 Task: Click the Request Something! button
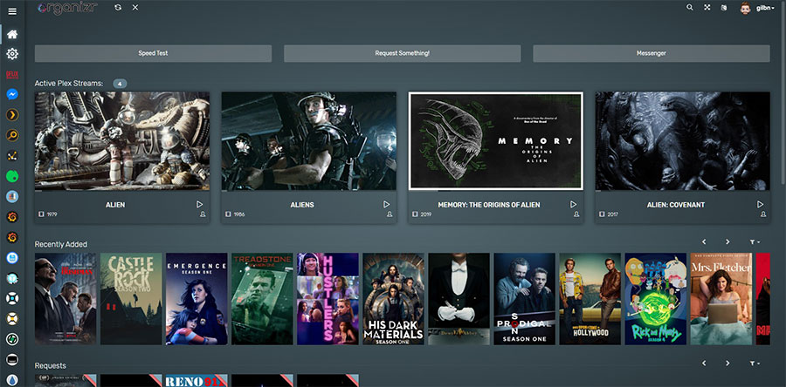coord(402,53)
